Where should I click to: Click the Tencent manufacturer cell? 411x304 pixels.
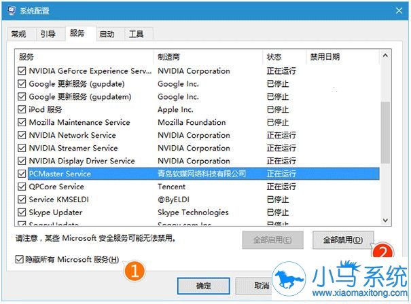[171, 187]
